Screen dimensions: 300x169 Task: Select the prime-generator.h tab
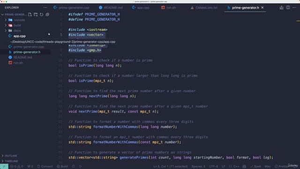(245, 8)
